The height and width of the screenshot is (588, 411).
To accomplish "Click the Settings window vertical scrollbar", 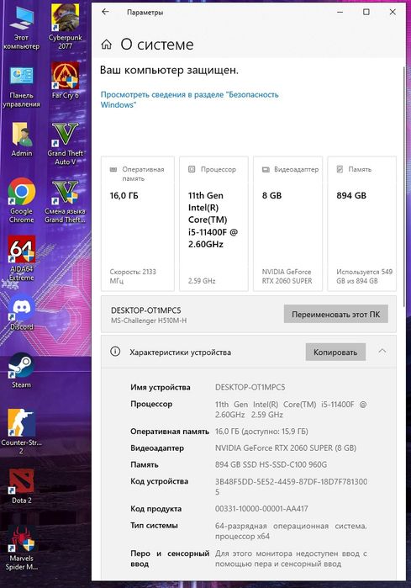I will (403, 188).
